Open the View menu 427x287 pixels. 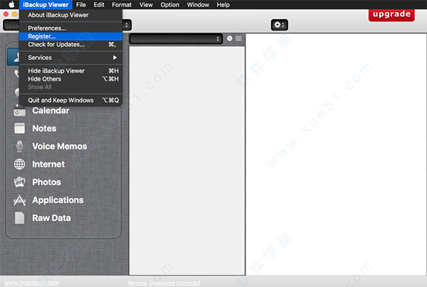pyautogui.click(x=146, y=5)
